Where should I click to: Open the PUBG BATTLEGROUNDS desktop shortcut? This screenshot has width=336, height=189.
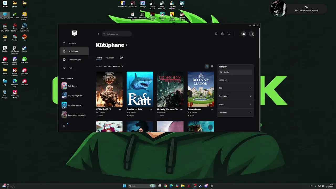(162, 5)
